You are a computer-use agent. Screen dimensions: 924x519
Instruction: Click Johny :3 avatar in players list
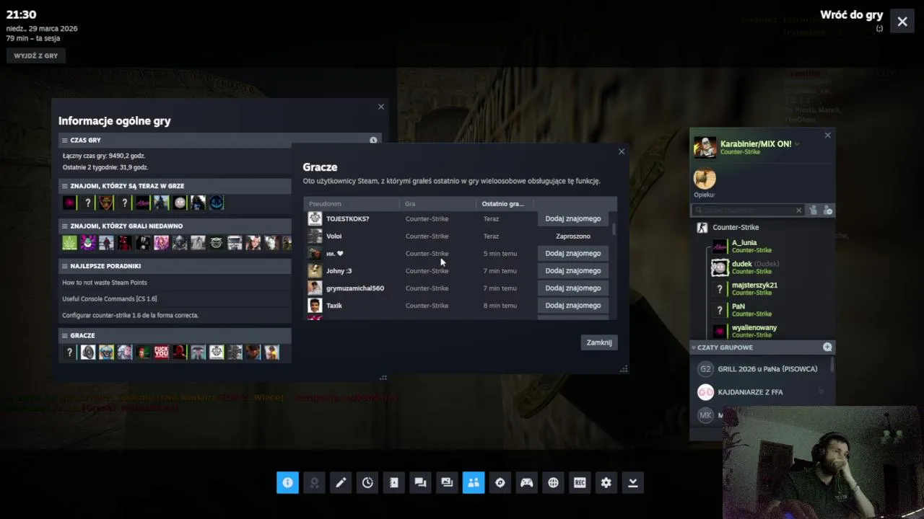click(315, 270)
